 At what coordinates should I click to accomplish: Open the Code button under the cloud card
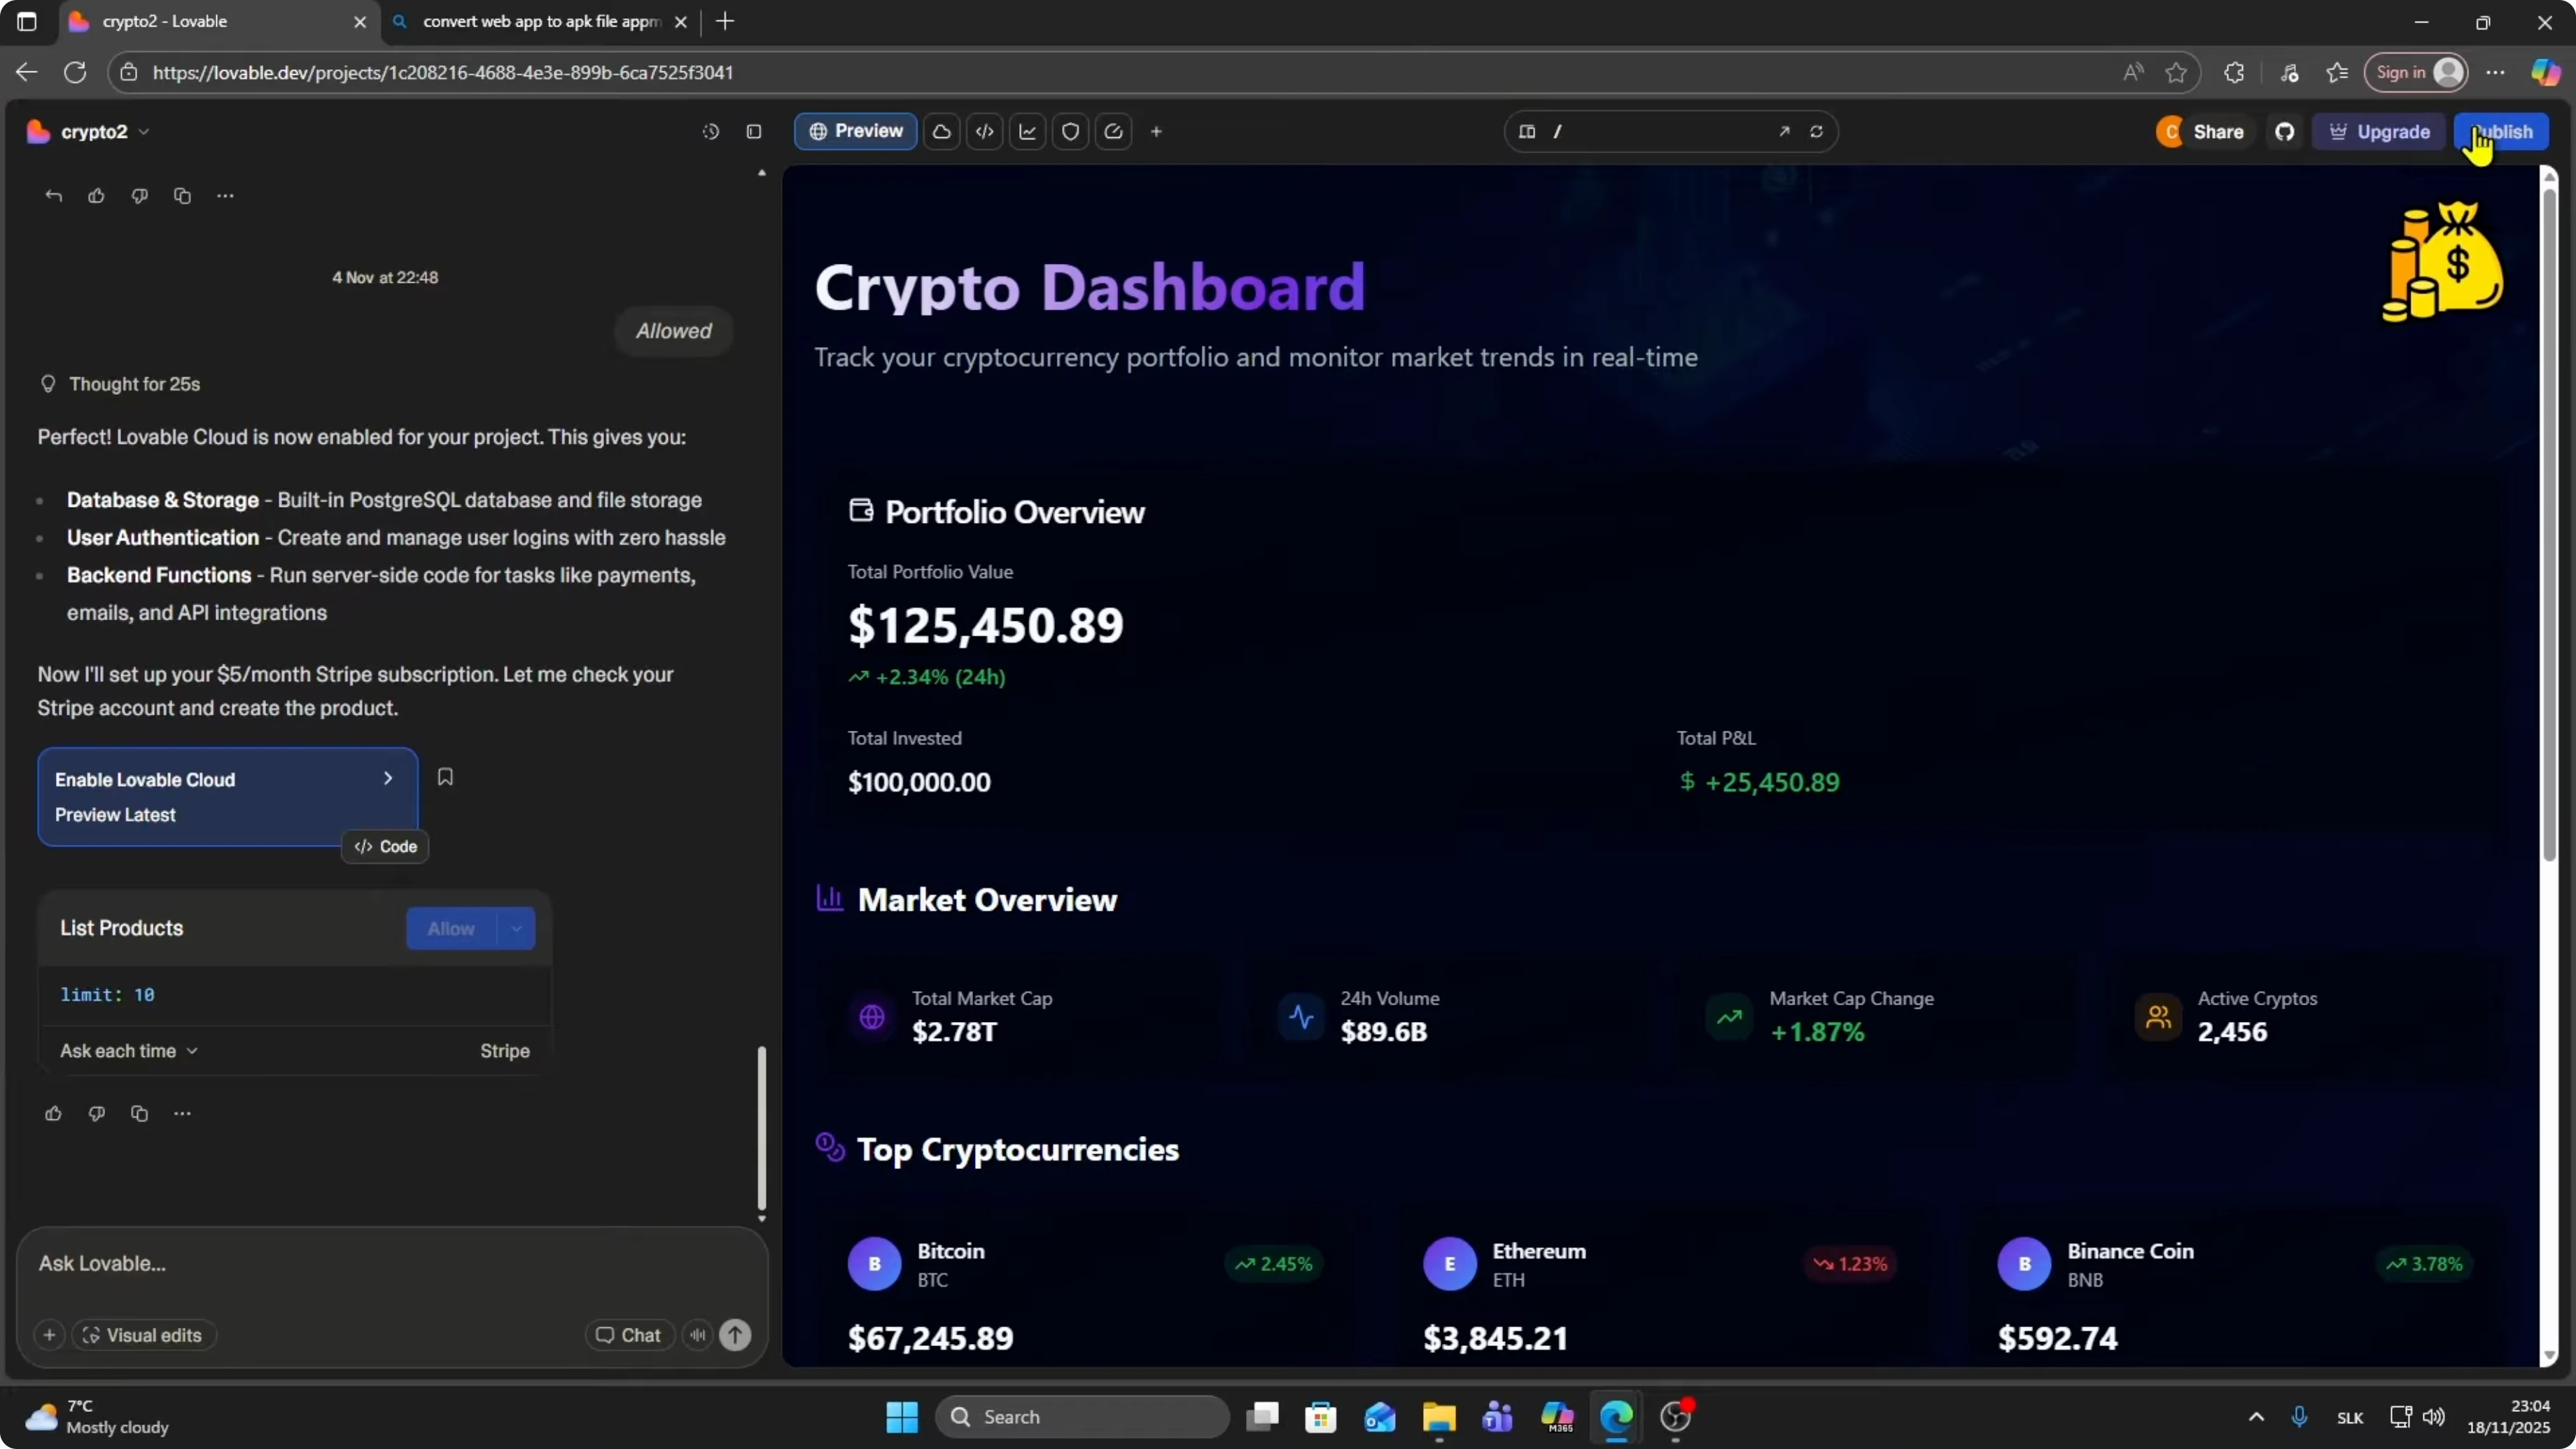pos(385,846)
